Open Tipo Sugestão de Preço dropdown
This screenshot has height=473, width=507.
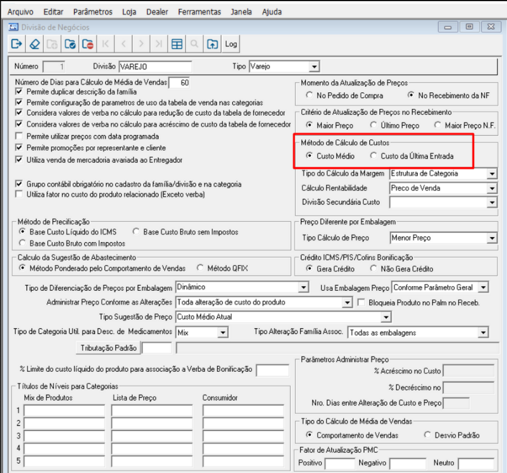[386, 317]
